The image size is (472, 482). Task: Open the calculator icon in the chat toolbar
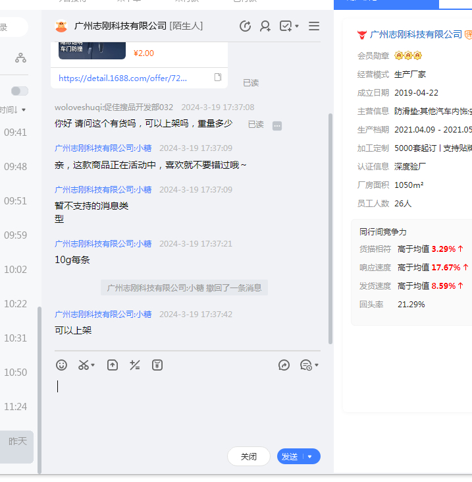coord(135,365)
